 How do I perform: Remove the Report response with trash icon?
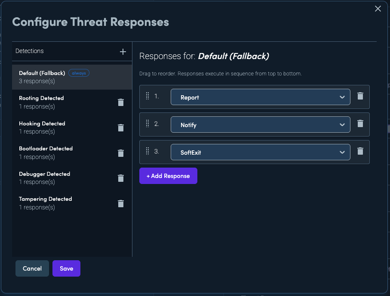(360, 96)
